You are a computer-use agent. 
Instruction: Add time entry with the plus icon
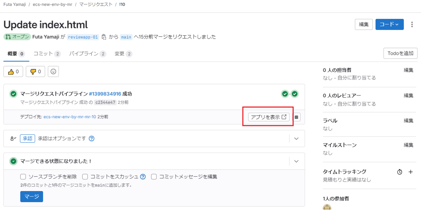pyautogui.click(x=411, y=172)
